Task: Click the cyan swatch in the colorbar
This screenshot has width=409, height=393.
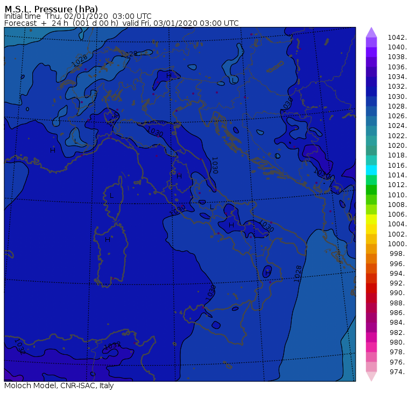Action: (371, 170)
